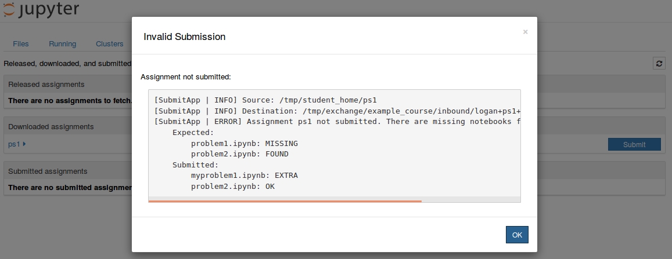The height and width of the screenshot is (259, 672).
Task: Close the Invalid Submission dialog with ×
Action: click(x=525, y=32)
